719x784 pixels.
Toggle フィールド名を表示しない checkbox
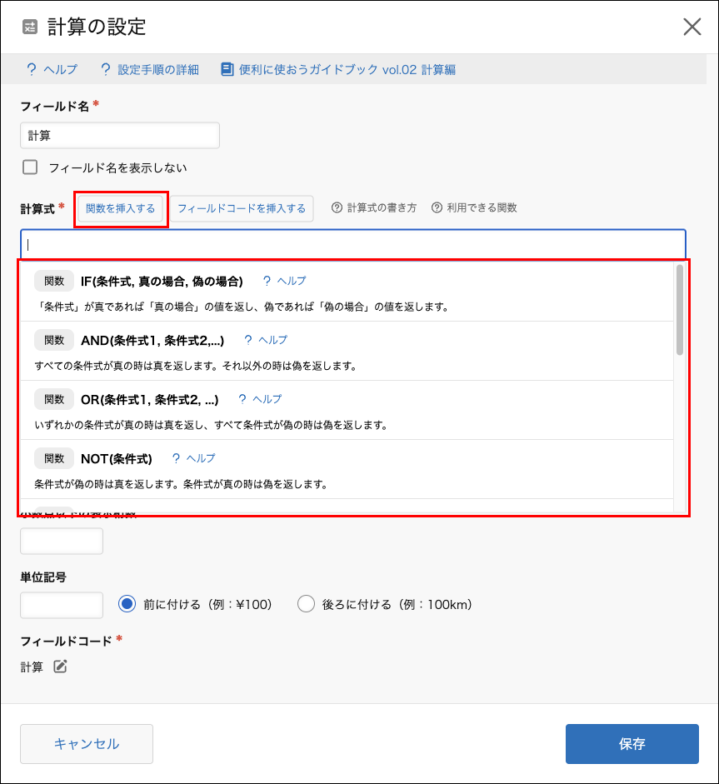(30, 167)
